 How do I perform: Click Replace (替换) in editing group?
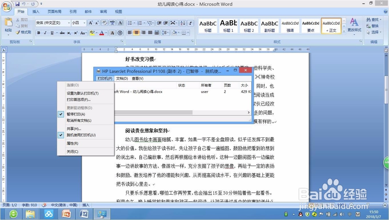[x=372, y=26]
